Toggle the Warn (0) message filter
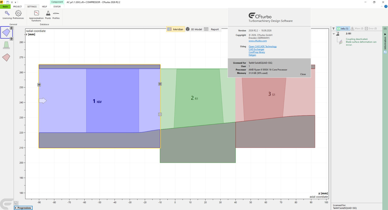 coord(357,28)
